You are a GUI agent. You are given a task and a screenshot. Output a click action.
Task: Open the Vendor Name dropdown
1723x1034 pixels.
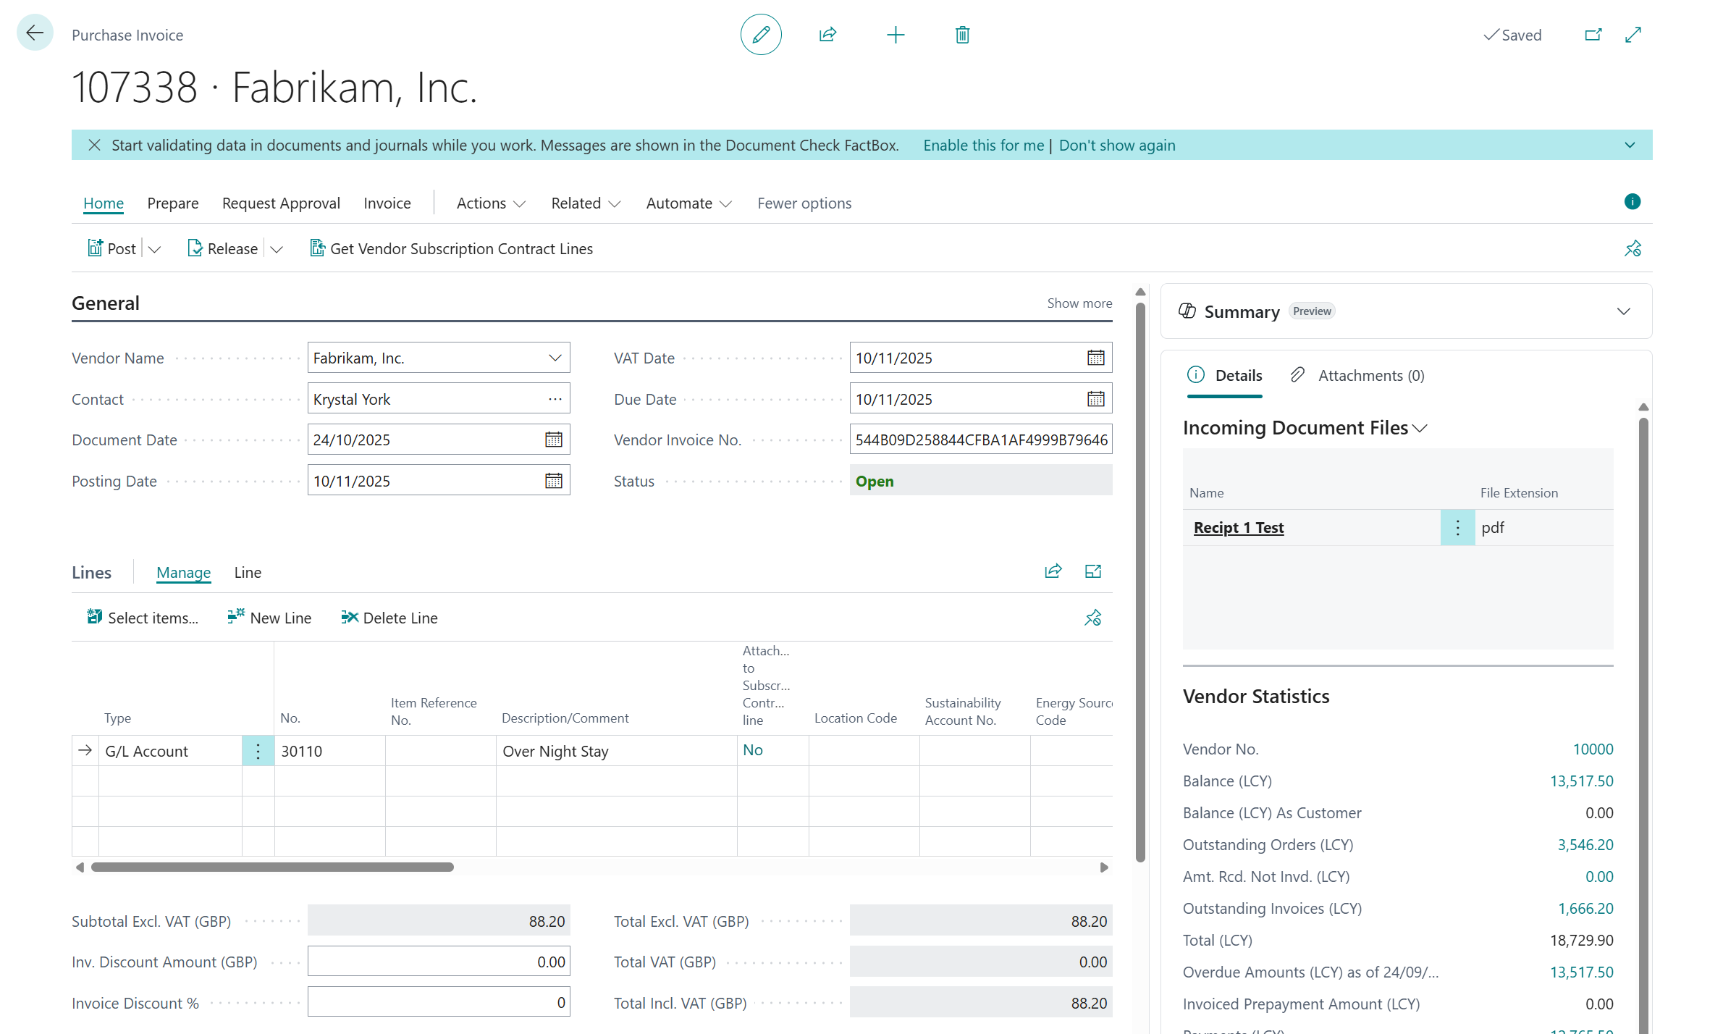coord(555,358)
